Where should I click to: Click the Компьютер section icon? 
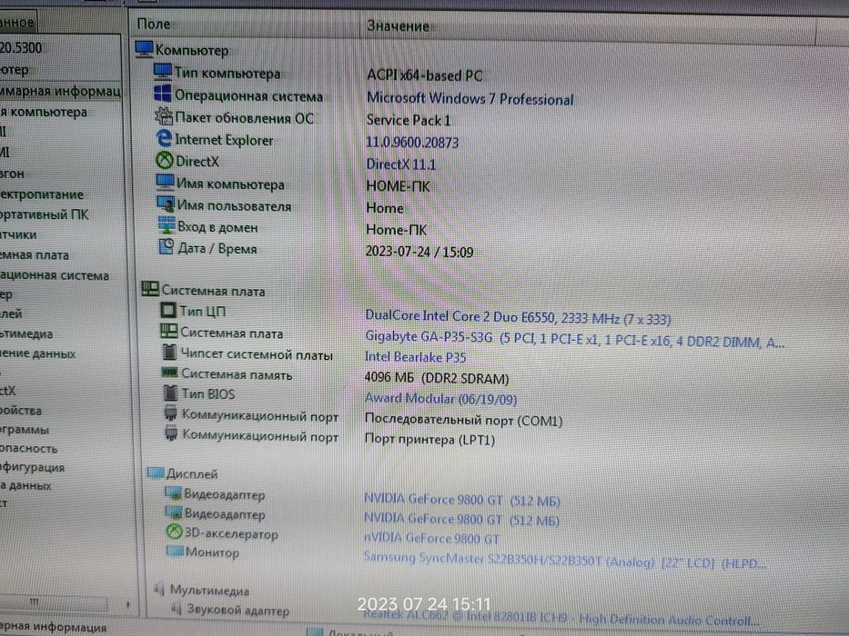144,49
